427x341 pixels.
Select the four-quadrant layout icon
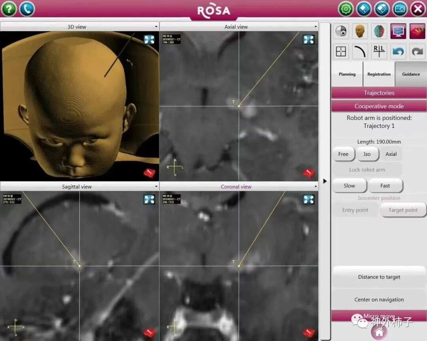coord(341,52)
